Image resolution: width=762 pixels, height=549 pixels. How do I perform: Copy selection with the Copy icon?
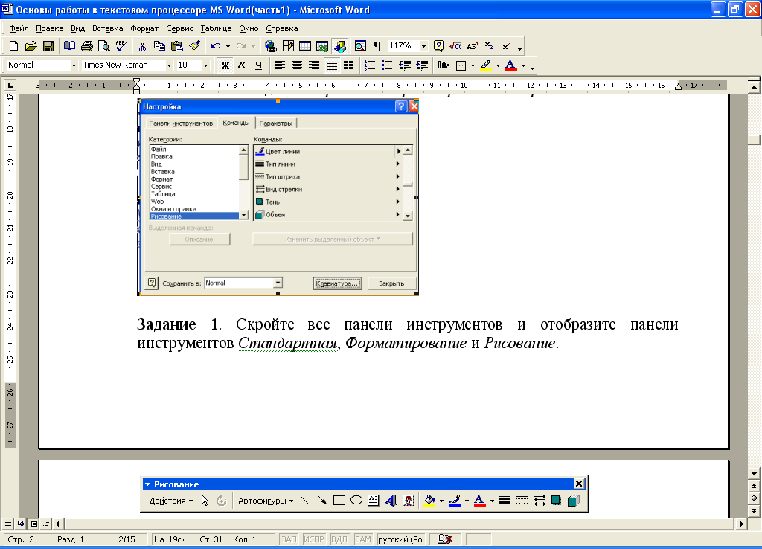click(x=159, y=46)
